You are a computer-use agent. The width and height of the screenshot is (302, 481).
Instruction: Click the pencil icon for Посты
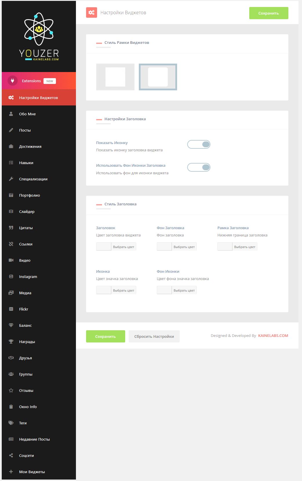11,130
